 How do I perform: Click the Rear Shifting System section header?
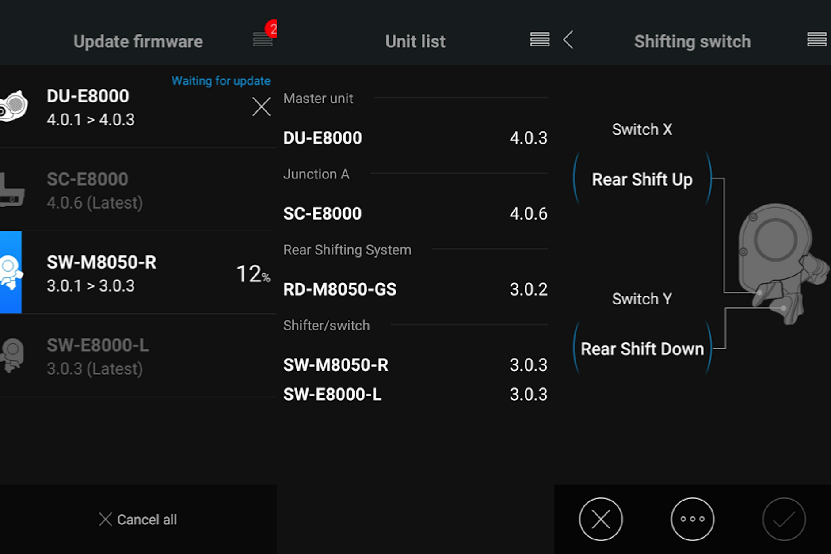(x=347, y=250)
